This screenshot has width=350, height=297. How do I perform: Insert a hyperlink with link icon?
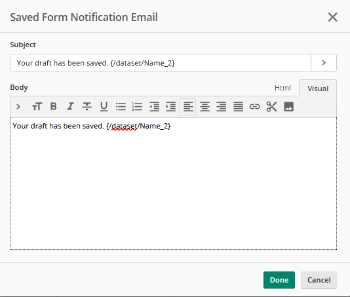click(255, 107)
